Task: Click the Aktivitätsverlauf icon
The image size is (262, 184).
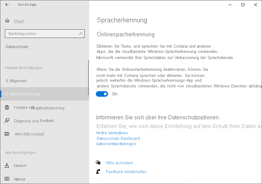Action: pyautogui.click(x=7, y=134)
